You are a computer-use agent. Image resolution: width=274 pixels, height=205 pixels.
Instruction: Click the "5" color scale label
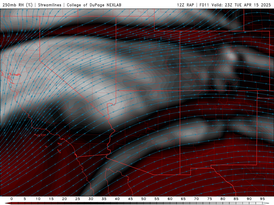25,199
